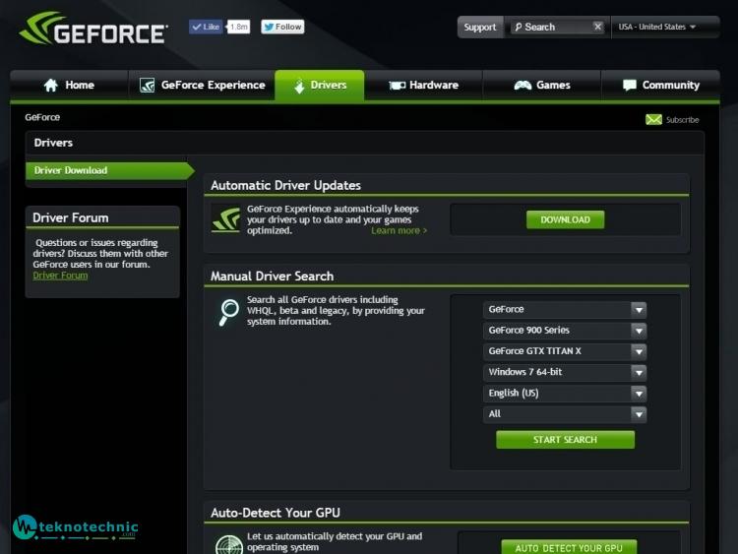Switch to the Hardware tab

423,86
